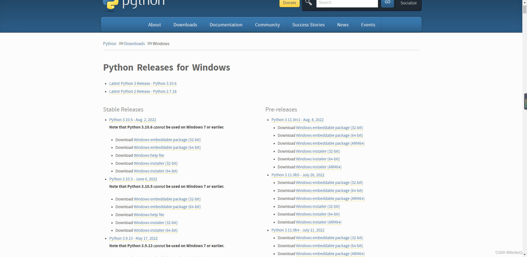Screen dimensions: 527x257
Task: Download the Python 3.10.6 Windows help file
Action: [149, 155]
